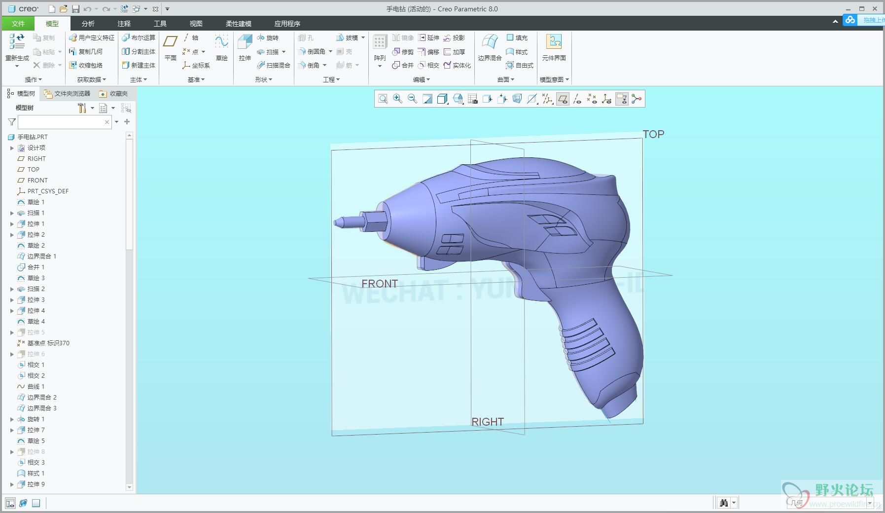
Task: Click the Merge (合并) tool
Action: click(x=403, y=65)
